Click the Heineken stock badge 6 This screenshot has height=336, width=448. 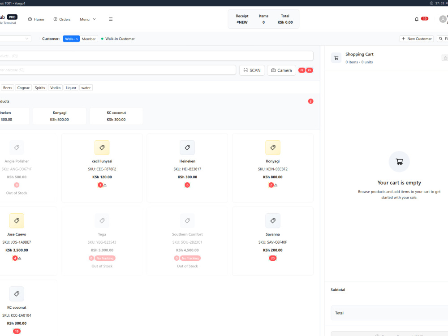[x=187, y=185]
